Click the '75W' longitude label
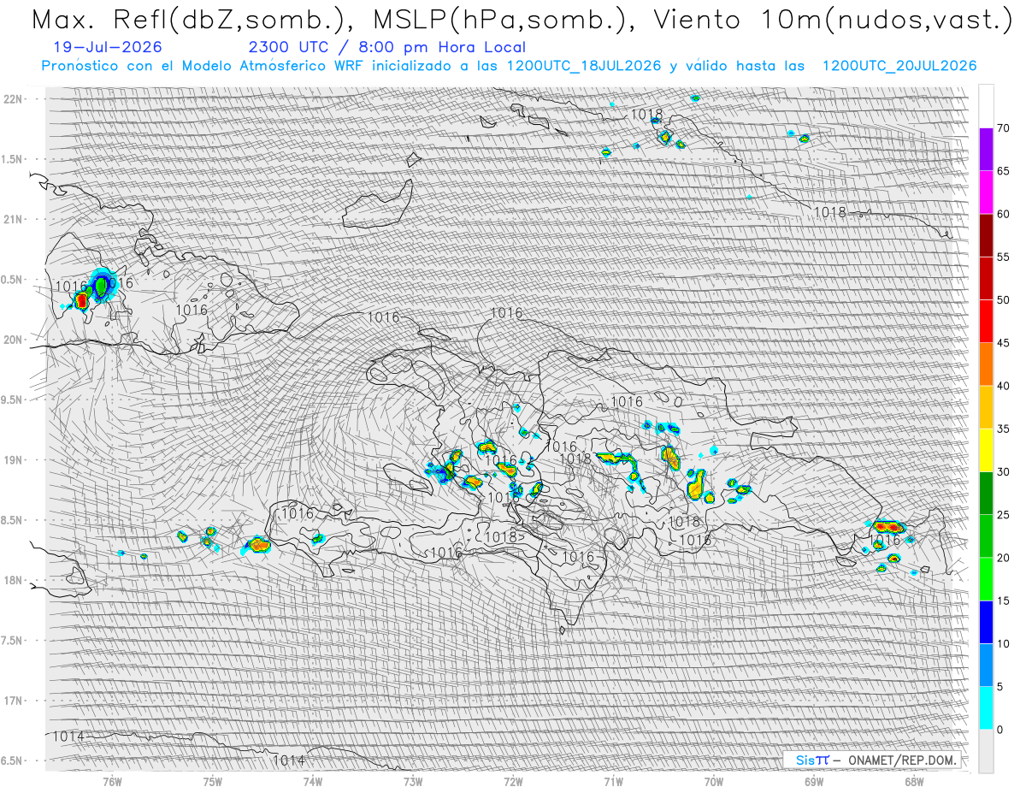 212,781
